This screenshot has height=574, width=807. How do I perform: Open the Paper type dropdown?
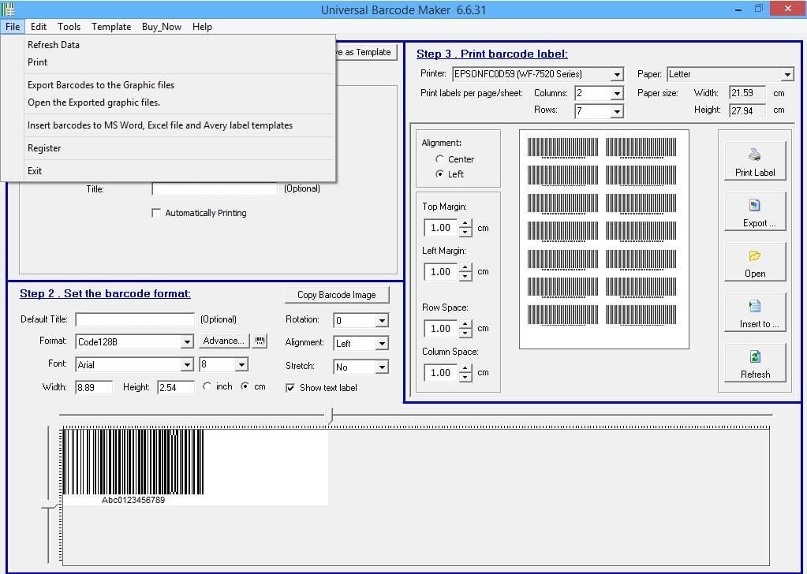[787, 75]
